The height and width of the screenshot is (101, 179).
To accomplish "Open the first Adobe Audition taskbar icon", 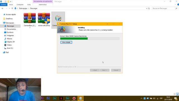I will pyautogui.click(x=55, y=98).
